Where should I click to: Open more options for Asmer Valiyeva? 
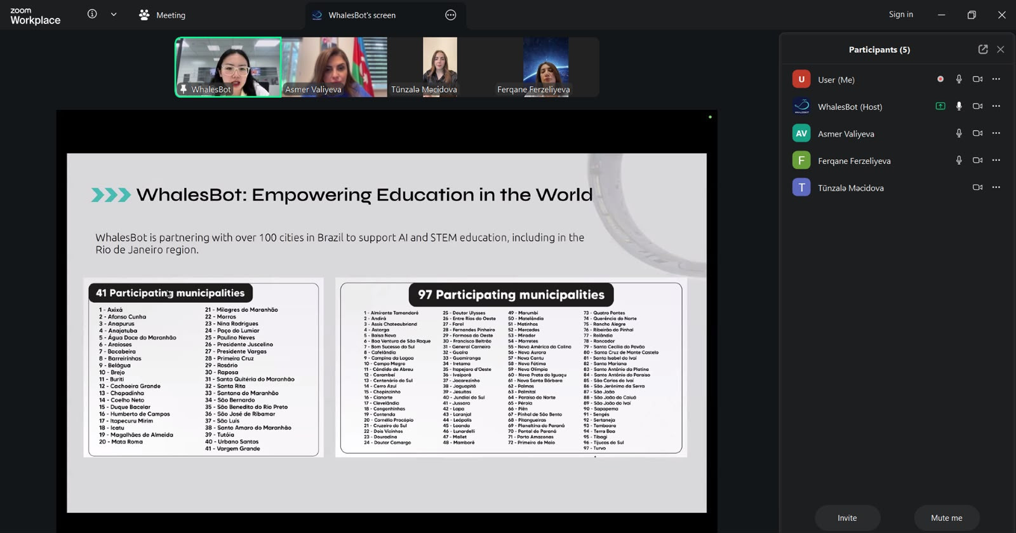(x=996, y=133)
